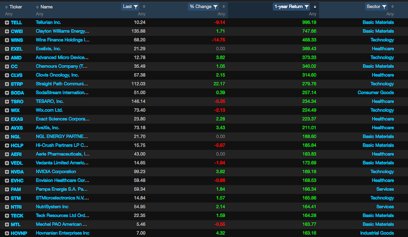Click the Ticker column header label

pyautogui.click(x=16, y=7)
